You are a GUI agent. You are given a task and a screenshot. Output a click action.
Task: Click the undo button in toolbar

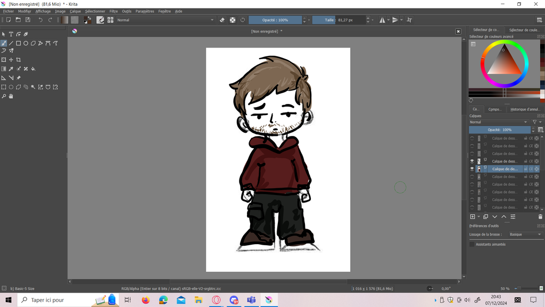(40, 20)
